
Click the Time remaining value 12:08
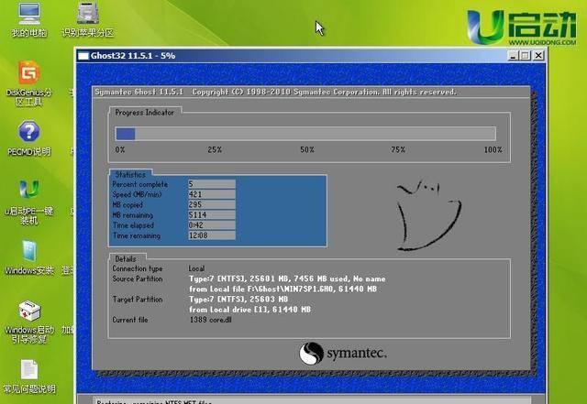coord(212,235)
